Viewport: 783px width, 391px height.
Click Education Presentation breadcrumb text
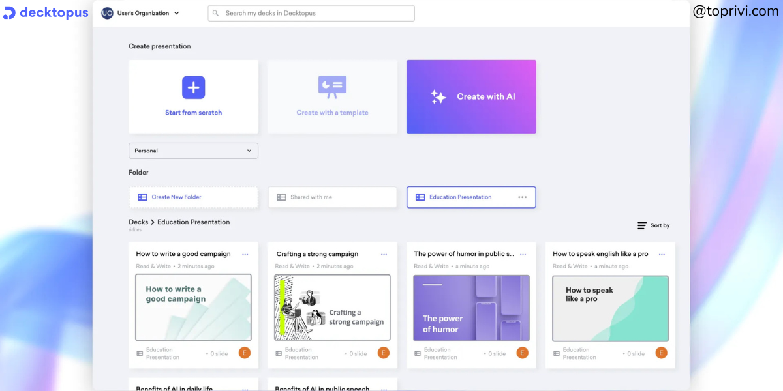click(193, 222)
